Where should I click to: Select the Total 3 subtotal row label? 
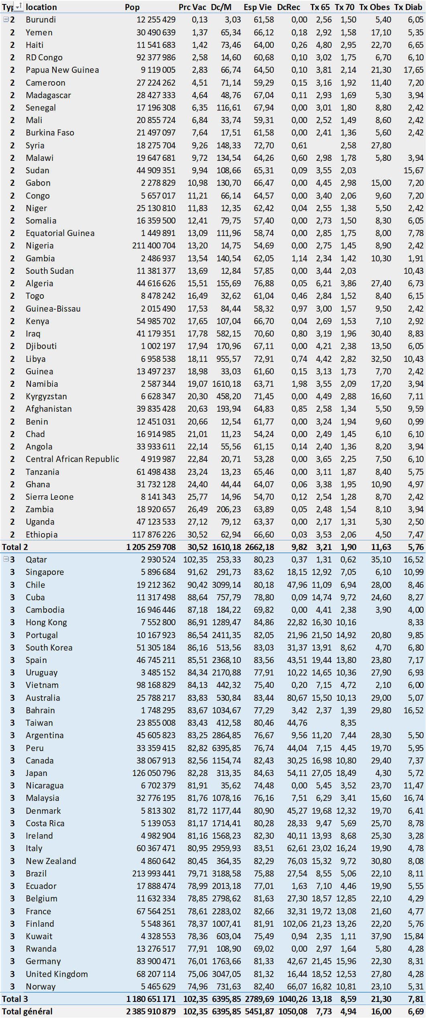(x=15, y=999)
